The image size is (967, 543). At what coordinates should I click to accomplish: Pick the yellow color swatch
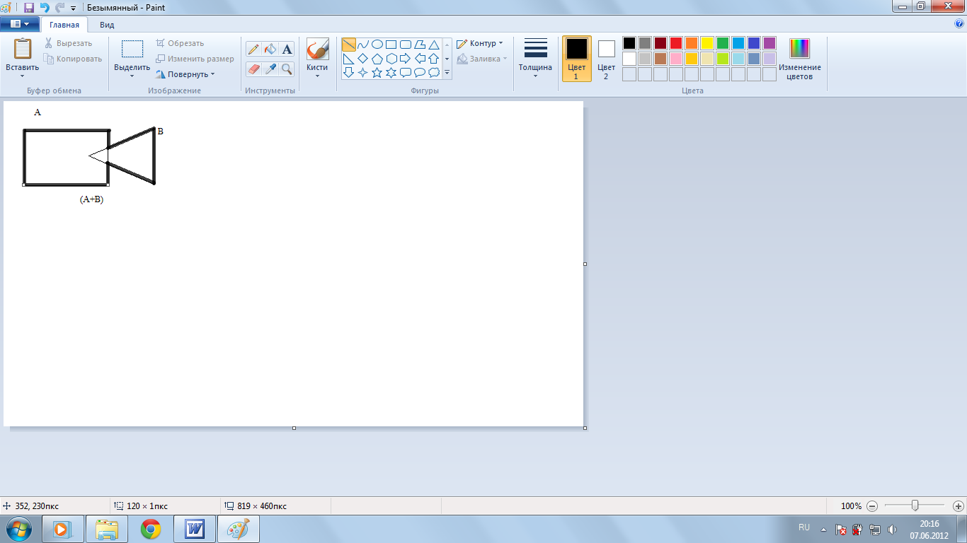click(x=707, y=43)
